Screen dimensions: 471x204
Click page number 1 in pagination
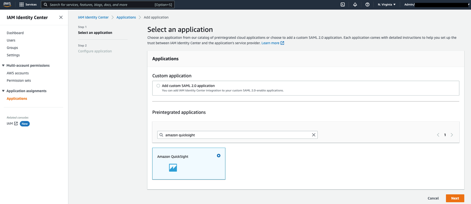click(445, 135)
